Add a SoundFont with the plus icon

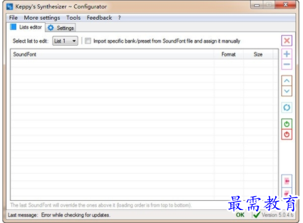287,54
